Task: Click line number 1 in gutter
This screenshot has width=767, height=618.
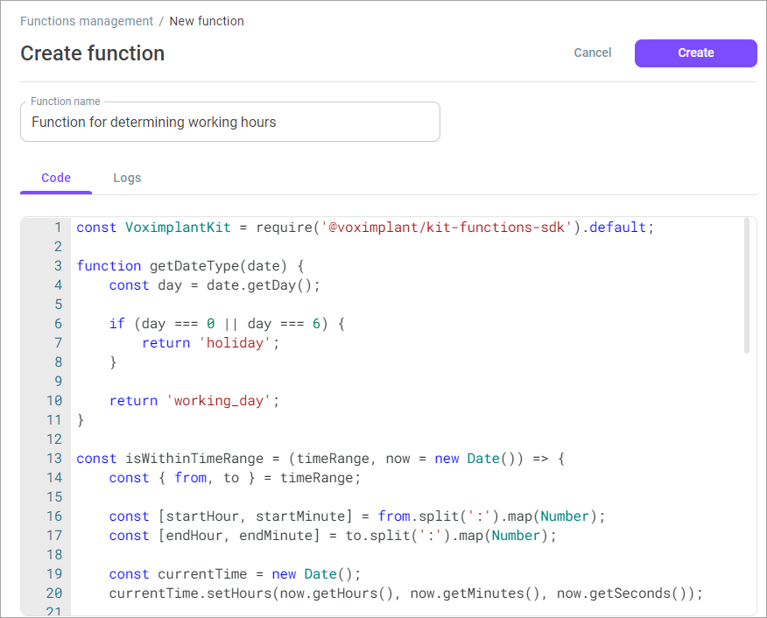Action: click(x=58, y=228)
